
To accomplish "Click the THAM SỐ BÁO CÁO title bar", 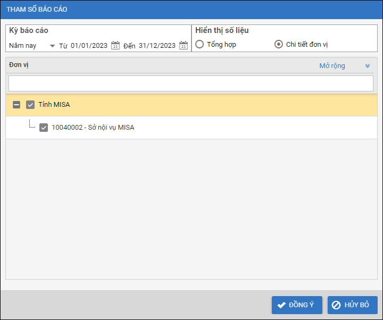I will pos(160,10).
